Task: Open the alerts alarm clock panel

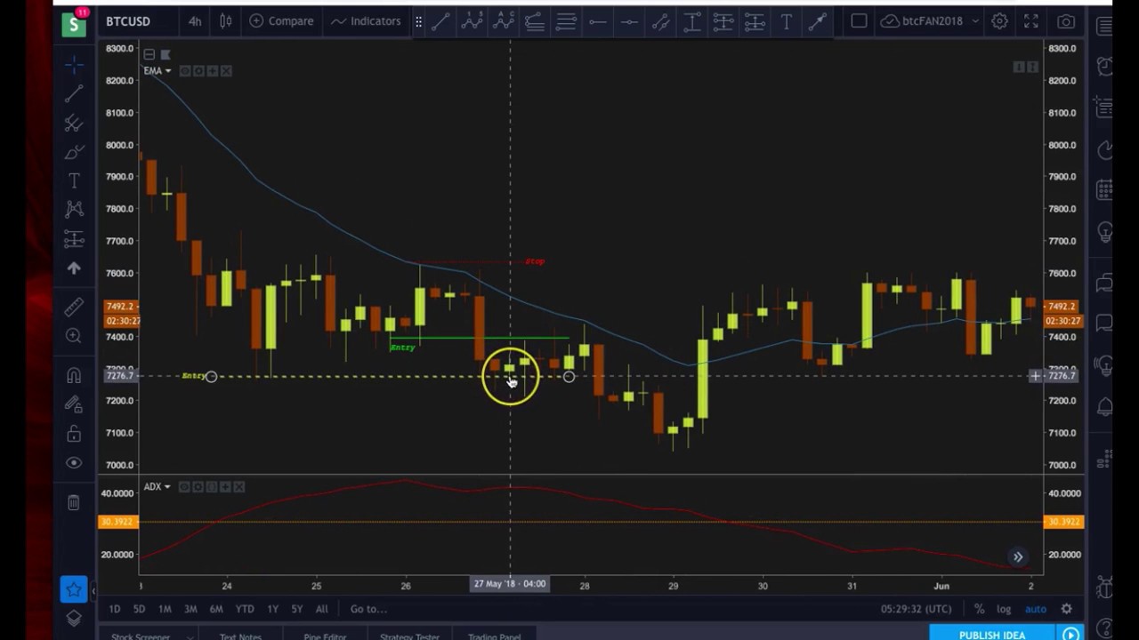Action: coord(1104,67)
